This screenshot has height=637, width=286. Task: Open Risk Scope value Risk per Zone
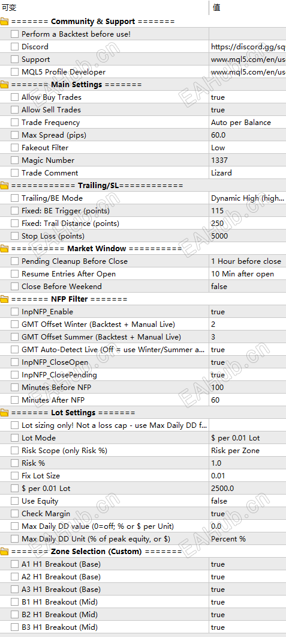pyautogui.click(x=236, y=451)
